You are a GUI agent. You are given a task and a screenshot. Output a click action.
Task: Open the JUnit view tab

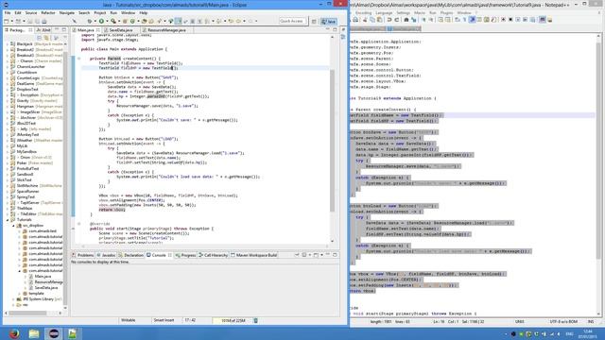pyautogui.click(x=43, y=30)
